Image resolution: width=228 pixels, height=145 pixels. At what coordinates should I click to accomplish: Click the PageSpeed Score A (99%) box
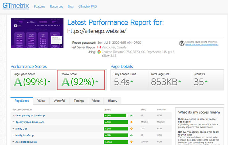pyautogui.click(x=34, y=80)
